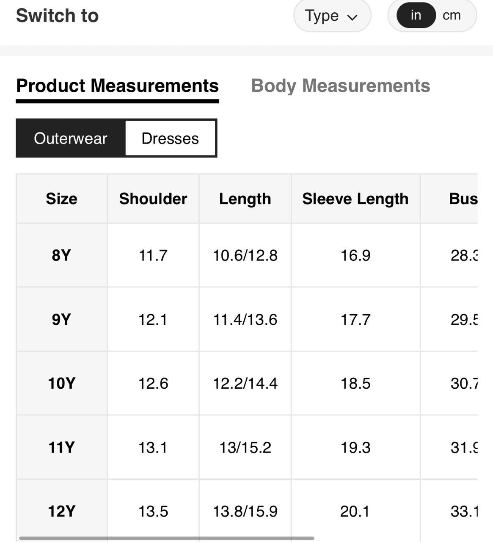
Task: Open the Body Measurements tab
Action: tap(340, 86)
